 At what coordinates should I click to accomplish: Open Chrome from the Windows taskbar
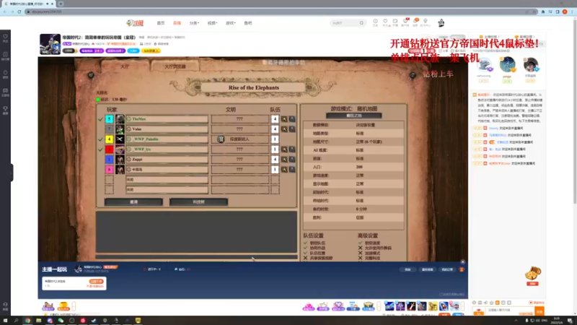tap(27, 321)
